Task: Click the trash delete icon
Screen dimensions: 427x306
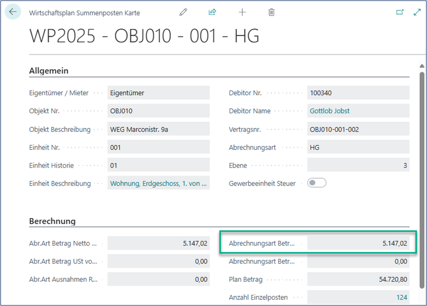Action: coord(271,12)
